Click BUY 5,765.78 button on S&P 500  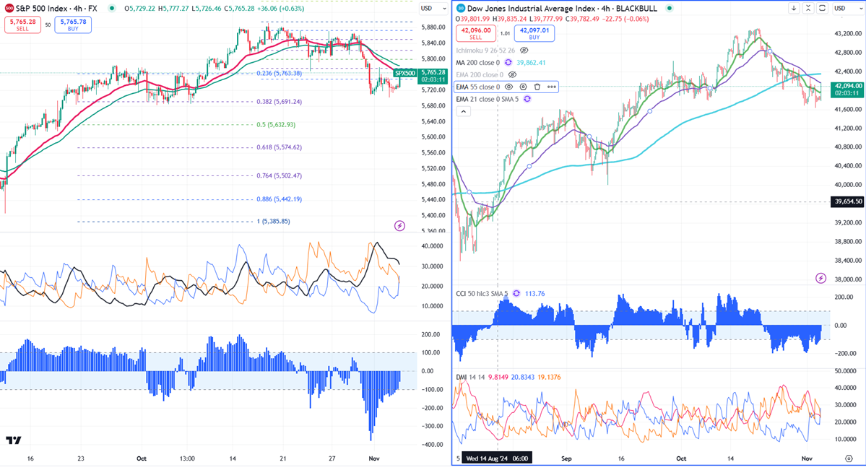pyautogui.click(x=73, y=25)
